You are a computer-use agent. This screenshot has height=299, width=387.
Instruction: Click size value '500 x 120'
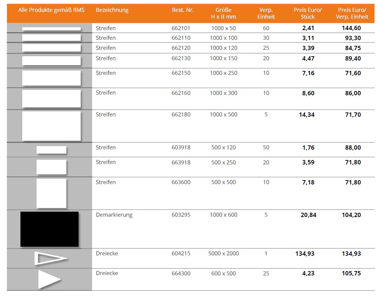coord(223,148)
